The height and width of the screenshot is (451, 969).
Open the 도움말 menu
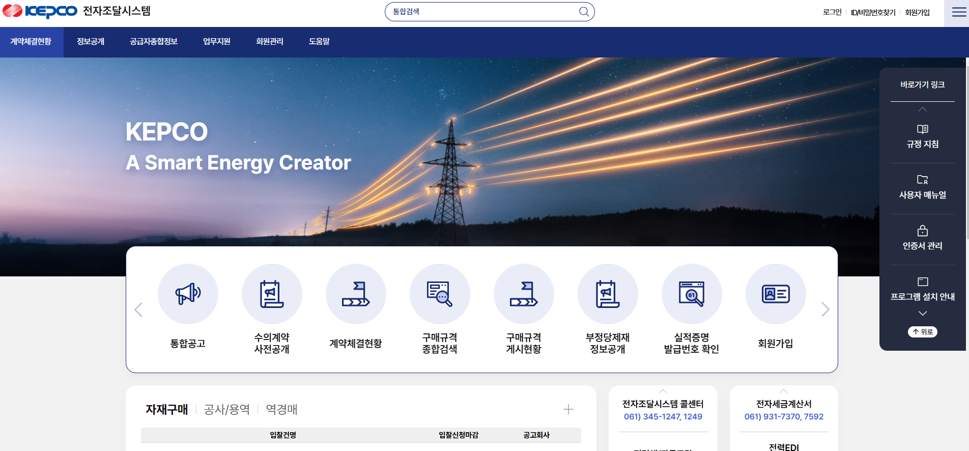click(319, 42)
